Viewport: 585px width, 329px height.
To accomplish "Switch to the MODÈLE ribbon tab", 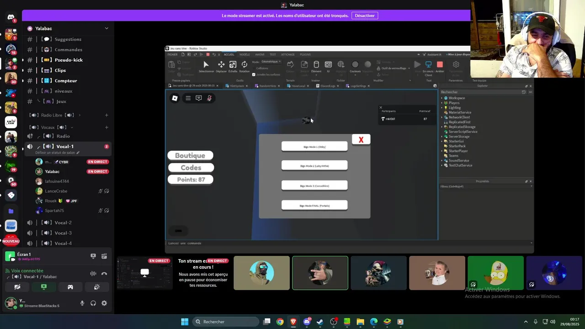I will click(x=245, y=54).
